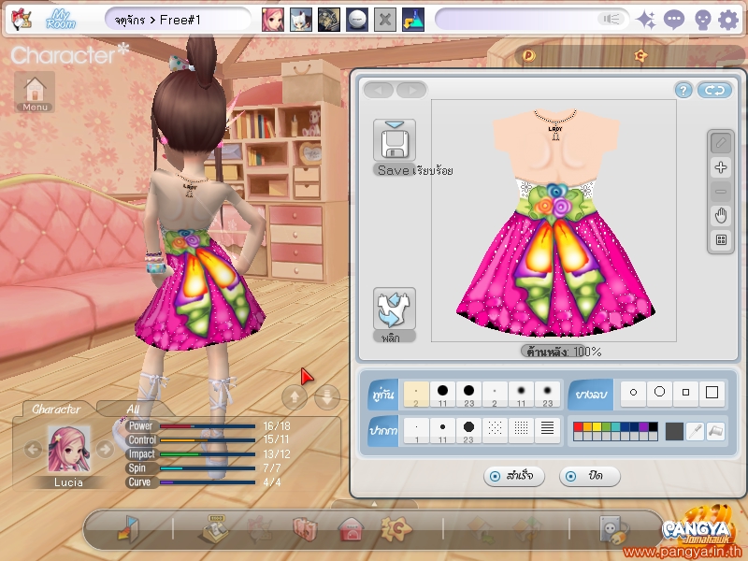Viewport: 748px width, 561px height.
Task: Pick the eyedropper color tool
Action: point(696,431)
